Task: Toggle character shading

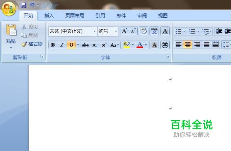Action: point(154,45)
